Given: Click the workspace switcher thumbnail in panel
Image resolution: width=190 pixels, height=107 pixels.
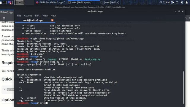Looking at the screenshot, I should tap(19, 2).
